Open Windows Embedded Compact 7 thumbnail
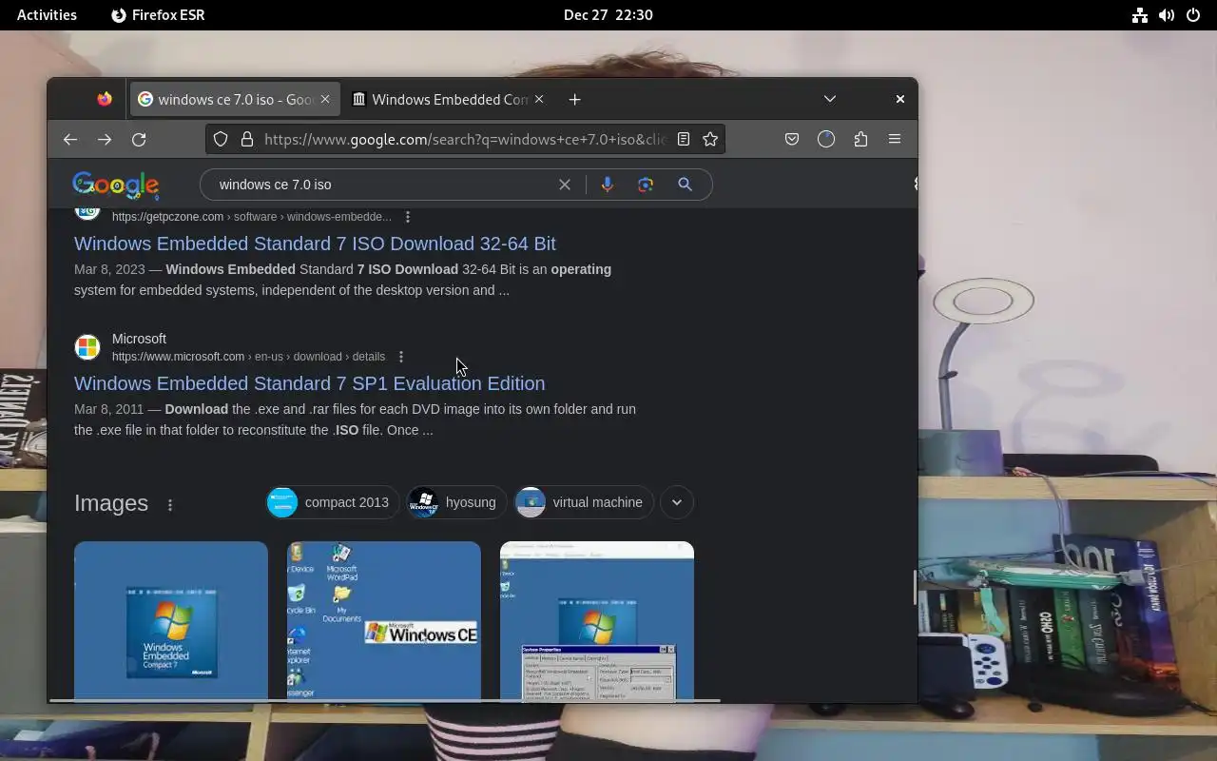The height and width of the screenshot is (761, 1217). 171,620
